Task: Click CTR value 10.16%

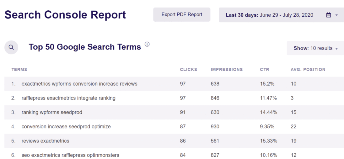Action: click(269, 155)
